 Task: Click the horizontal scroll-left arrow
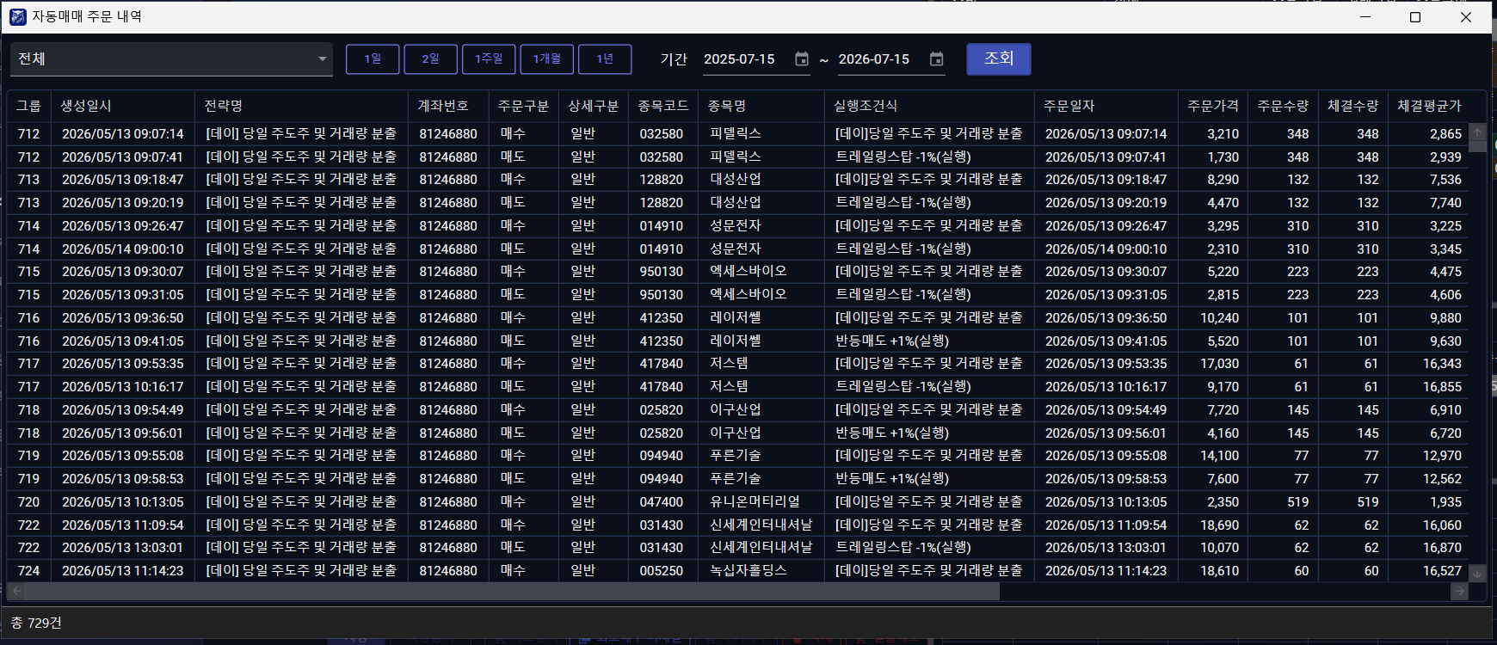click(x=16, y=592)
